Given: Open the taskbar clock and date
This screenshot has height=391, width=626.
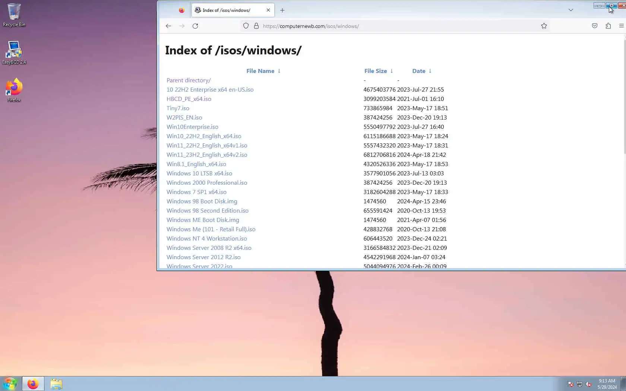Looking at the screenshot, I should tap(607, 384).
